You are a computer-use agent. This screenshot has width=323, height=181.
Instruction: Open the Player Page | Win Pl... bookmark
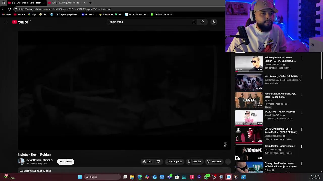(67, 14)
